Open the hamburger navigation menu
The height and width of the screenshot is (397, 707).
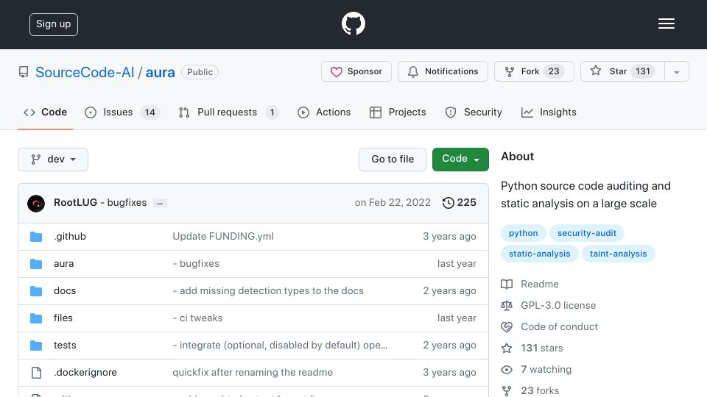666,24
